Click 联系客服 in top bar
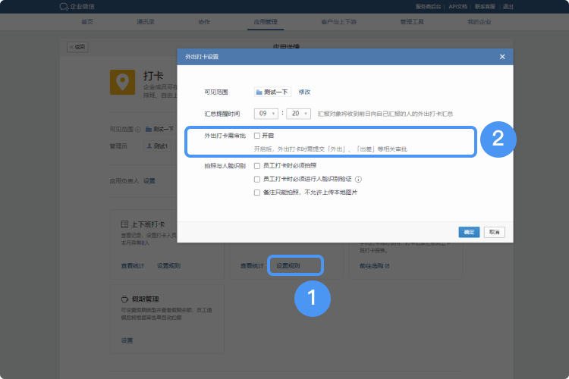This screenshot has width=569, height=379. coord(486,7)
